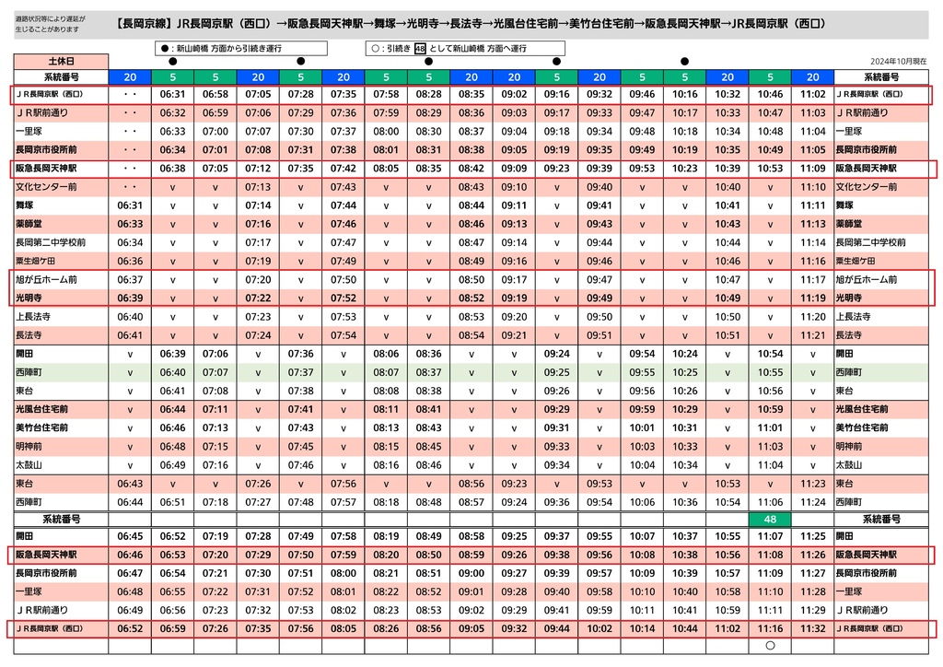Click the black dot above the 06:31 column
This screenshot has width=943, height=667.
click(172, 62)
